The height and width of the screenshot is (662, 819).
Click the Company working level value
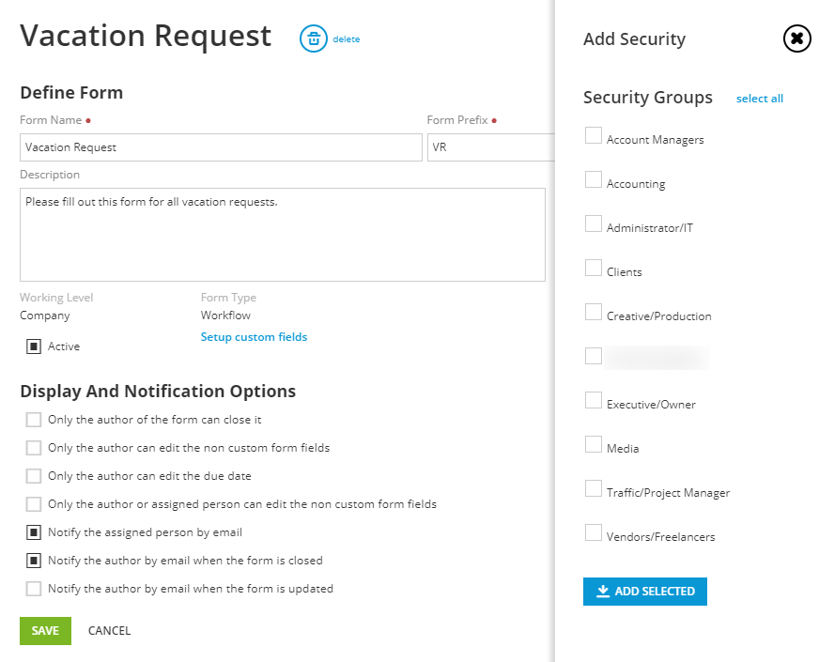(45, 316)
